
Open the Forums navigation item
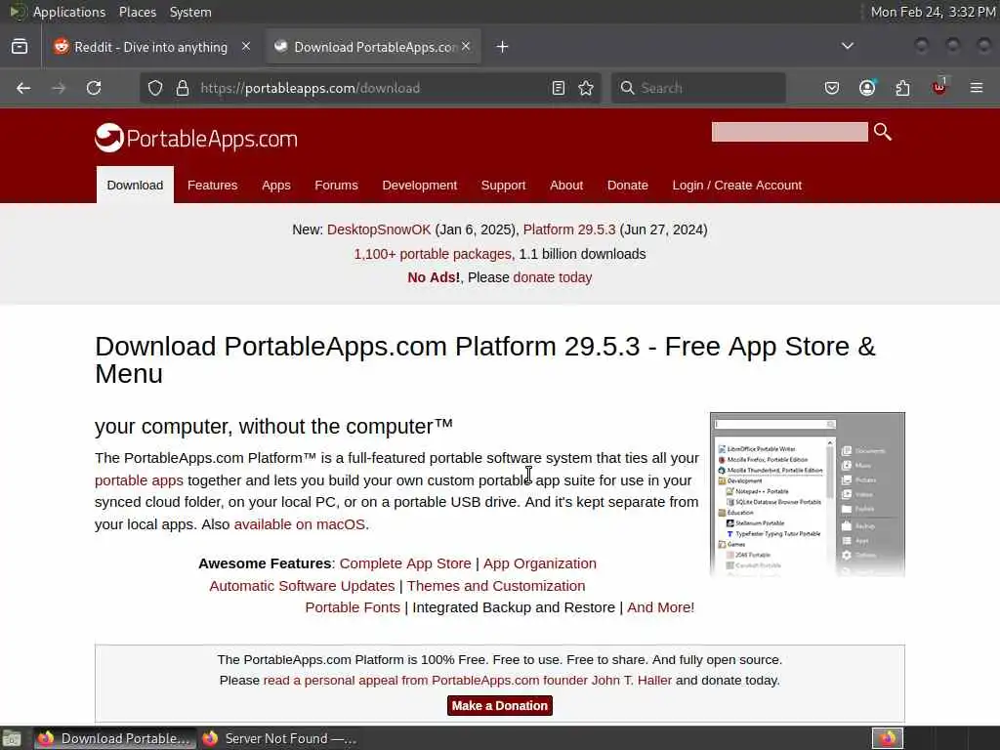(336, 185)
